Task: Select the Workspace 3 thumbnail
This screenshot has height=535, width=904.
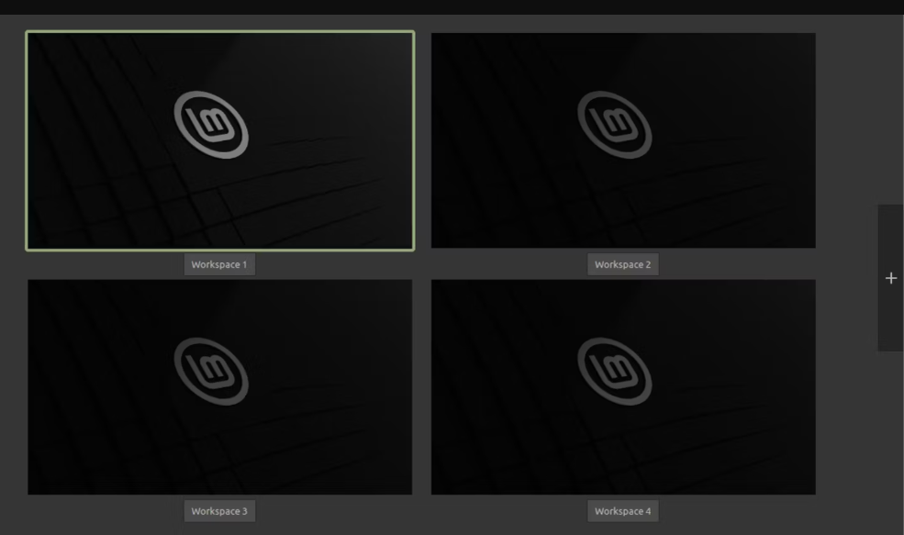Action: 219,387
